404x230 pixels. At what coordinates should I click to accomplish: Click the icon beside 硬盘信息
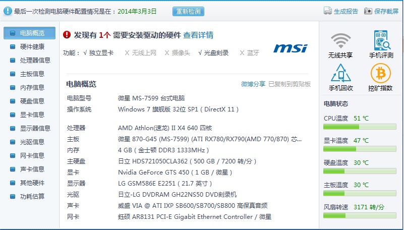coord(13,101)
